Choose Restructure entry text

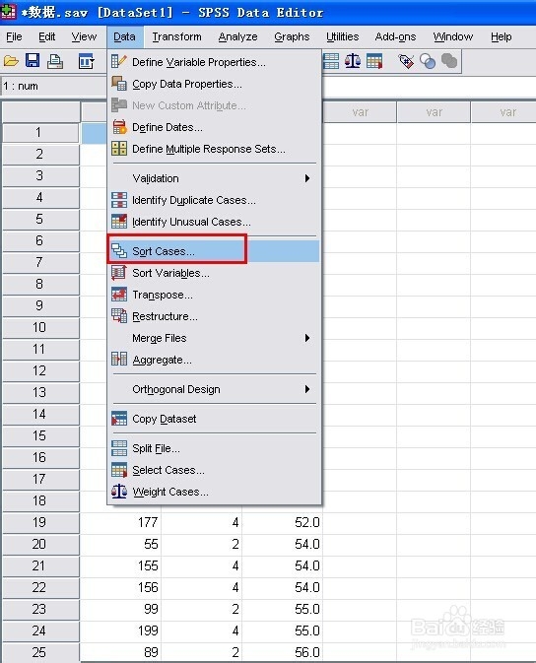point(165,316)
